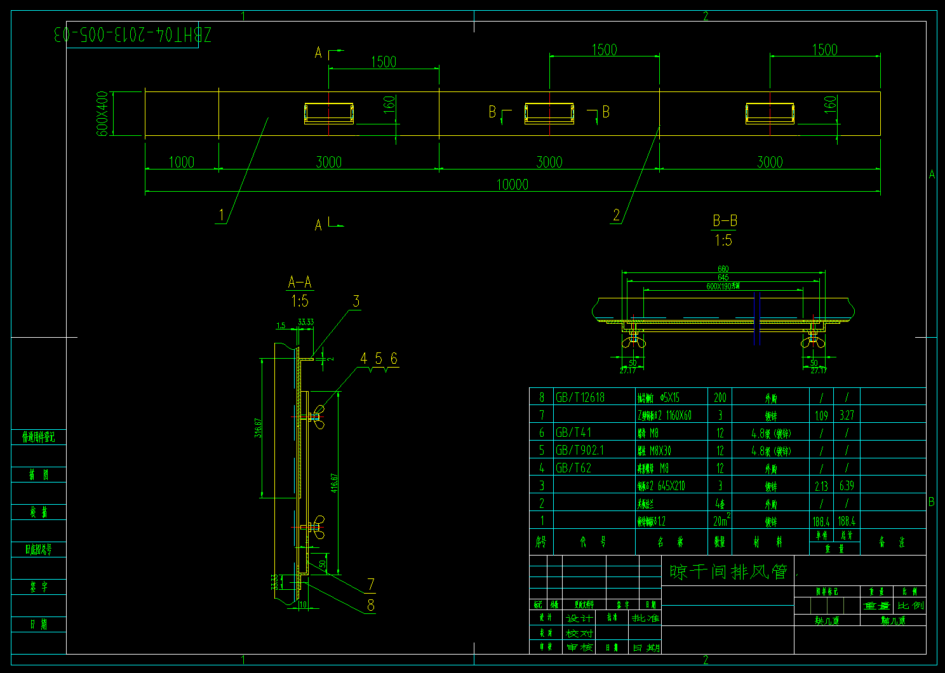This screenshot has width=945, height=673.
Task: Select the 645 dimension in B-B view
Action: tap(723, 277)
